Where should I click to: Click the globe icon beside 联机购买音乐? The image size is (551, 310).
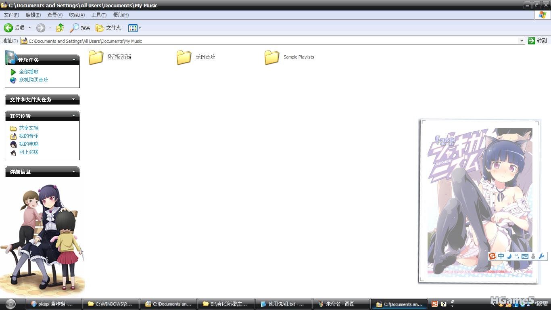(x=13, y=80)
